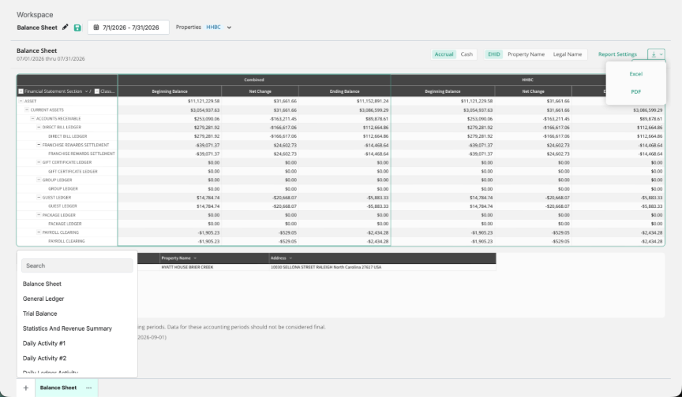Viewport: 682px width, 397px height.
Task: Open the Address column dropdown arrow
Action: 290,258
